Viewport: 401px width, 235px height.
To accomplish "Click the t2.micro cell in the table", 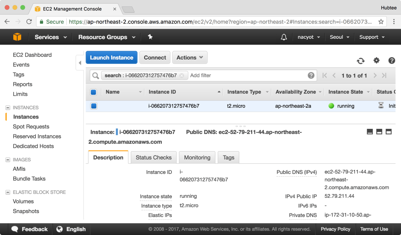I will tap(236, 106).
